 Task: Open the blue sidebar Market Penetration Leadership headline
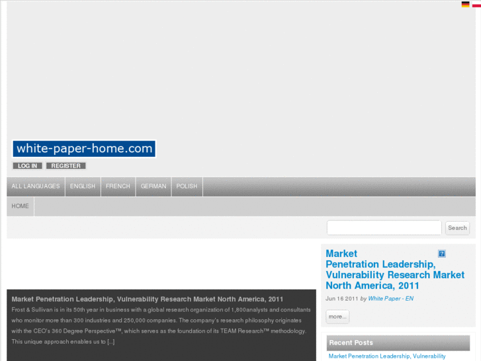pos(395,270)
